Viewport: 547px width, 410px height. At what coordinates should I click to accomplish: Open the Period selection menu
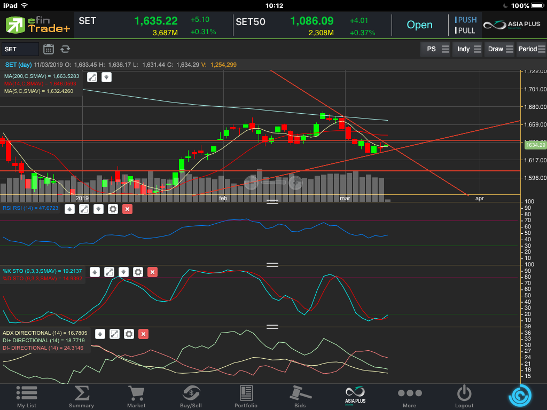[x=531, y=49]
